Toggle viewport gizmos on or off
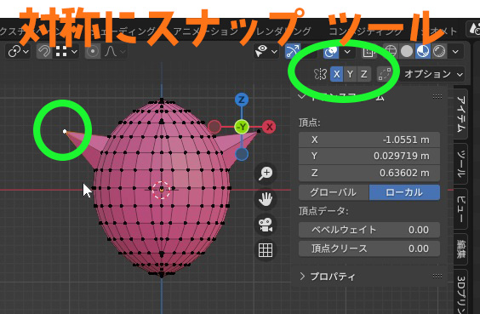The height and width of the screenshot is (314, 480). pyautogui.click(x=293, y=51)
